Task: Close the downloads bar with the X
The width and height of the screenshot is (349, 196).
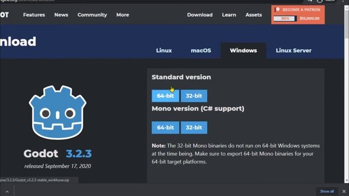Action: [x=344, y=191]
